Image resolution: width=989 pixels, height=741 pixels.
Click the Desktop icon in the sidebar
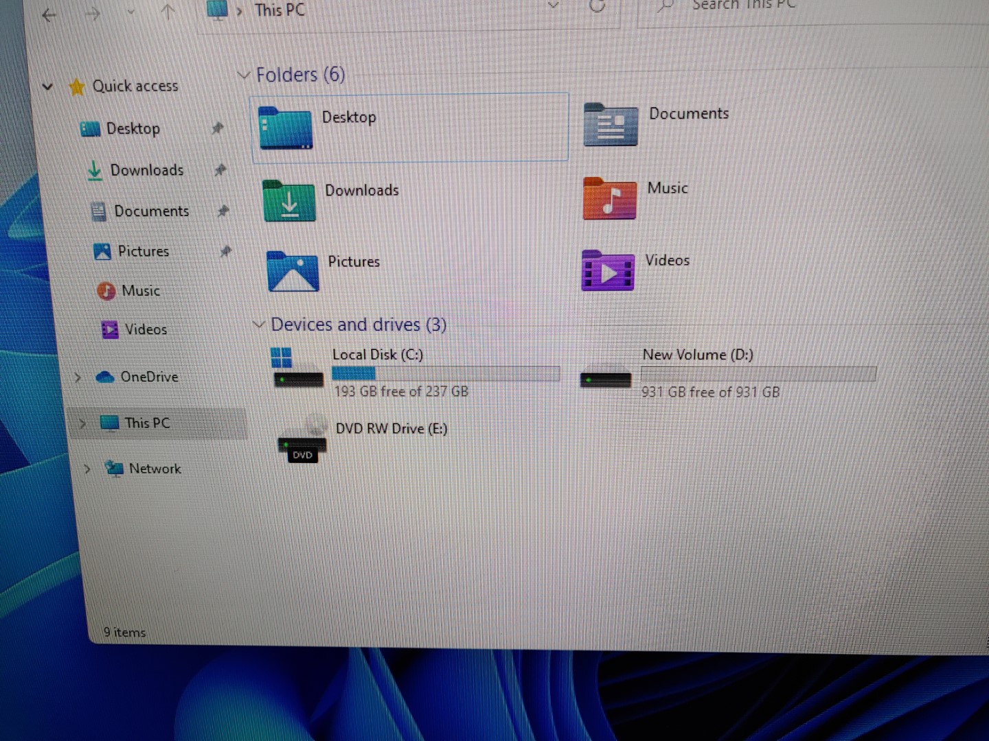click(x=90, y=129)
